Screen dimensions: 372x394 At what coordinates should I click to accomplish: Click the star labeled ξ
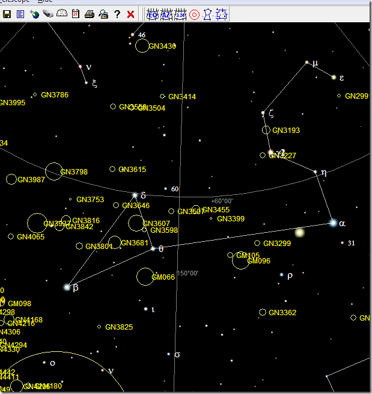(86, 82)
